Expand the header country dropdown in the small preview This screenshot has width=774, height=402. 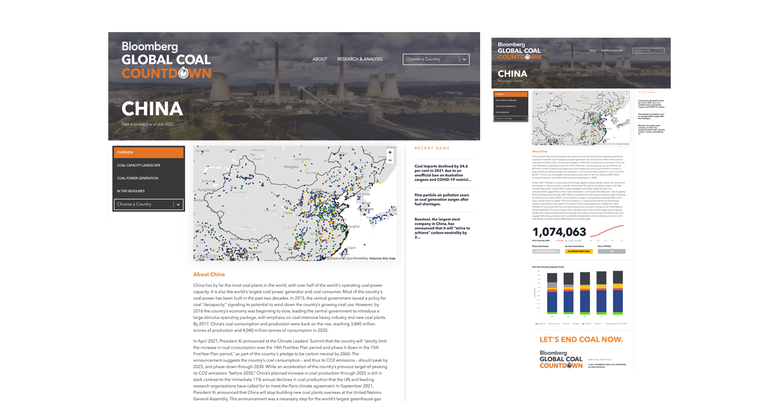649,50
